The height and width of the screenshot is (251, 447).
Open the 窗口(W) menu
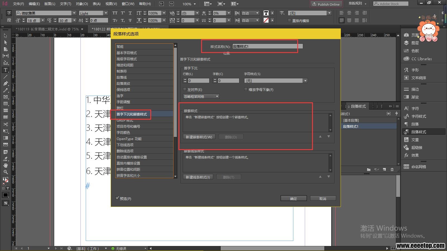point(128,4)
